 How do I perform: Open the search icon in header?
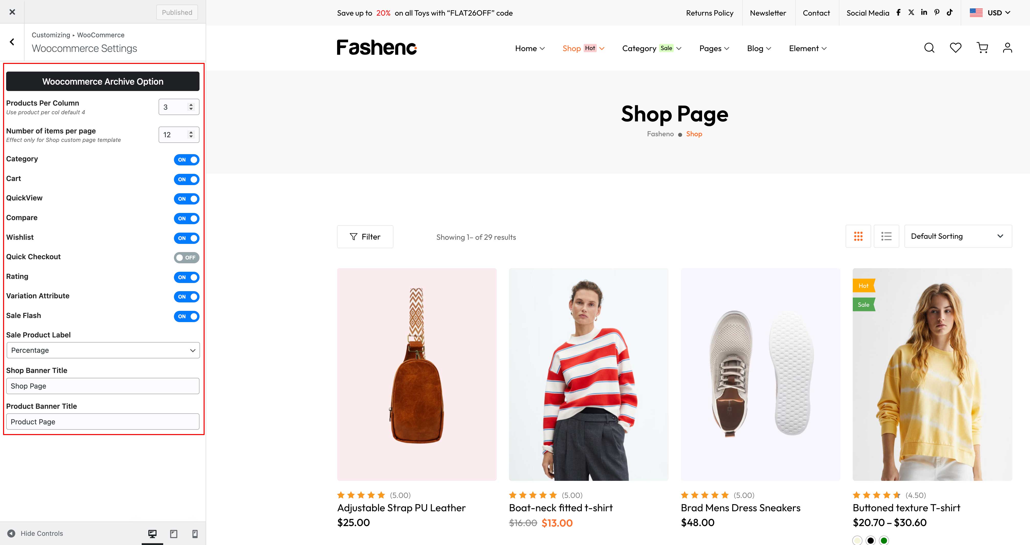click(x=929, y=48)
